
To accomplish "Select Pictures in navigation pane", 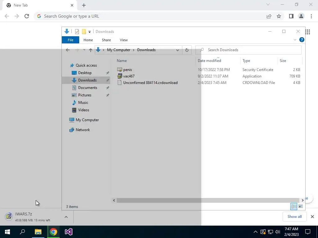I will [85, 95].
